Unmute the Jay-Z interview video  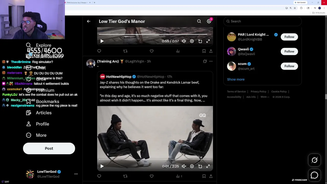tap(184, 166)
